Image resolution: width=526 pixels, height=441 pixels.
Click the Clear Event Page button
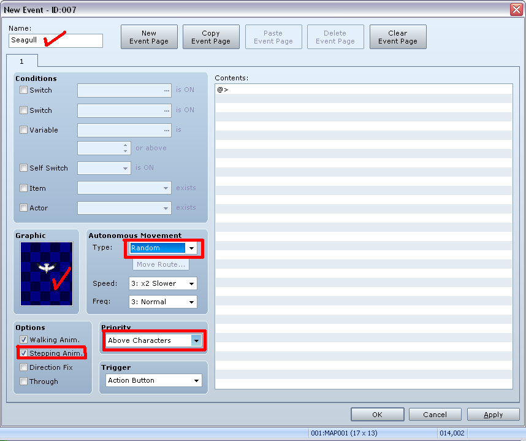(x=398, y=37)
